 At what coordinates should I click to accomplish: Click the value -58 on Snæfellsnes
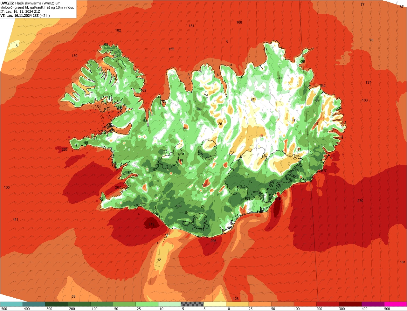85,142
